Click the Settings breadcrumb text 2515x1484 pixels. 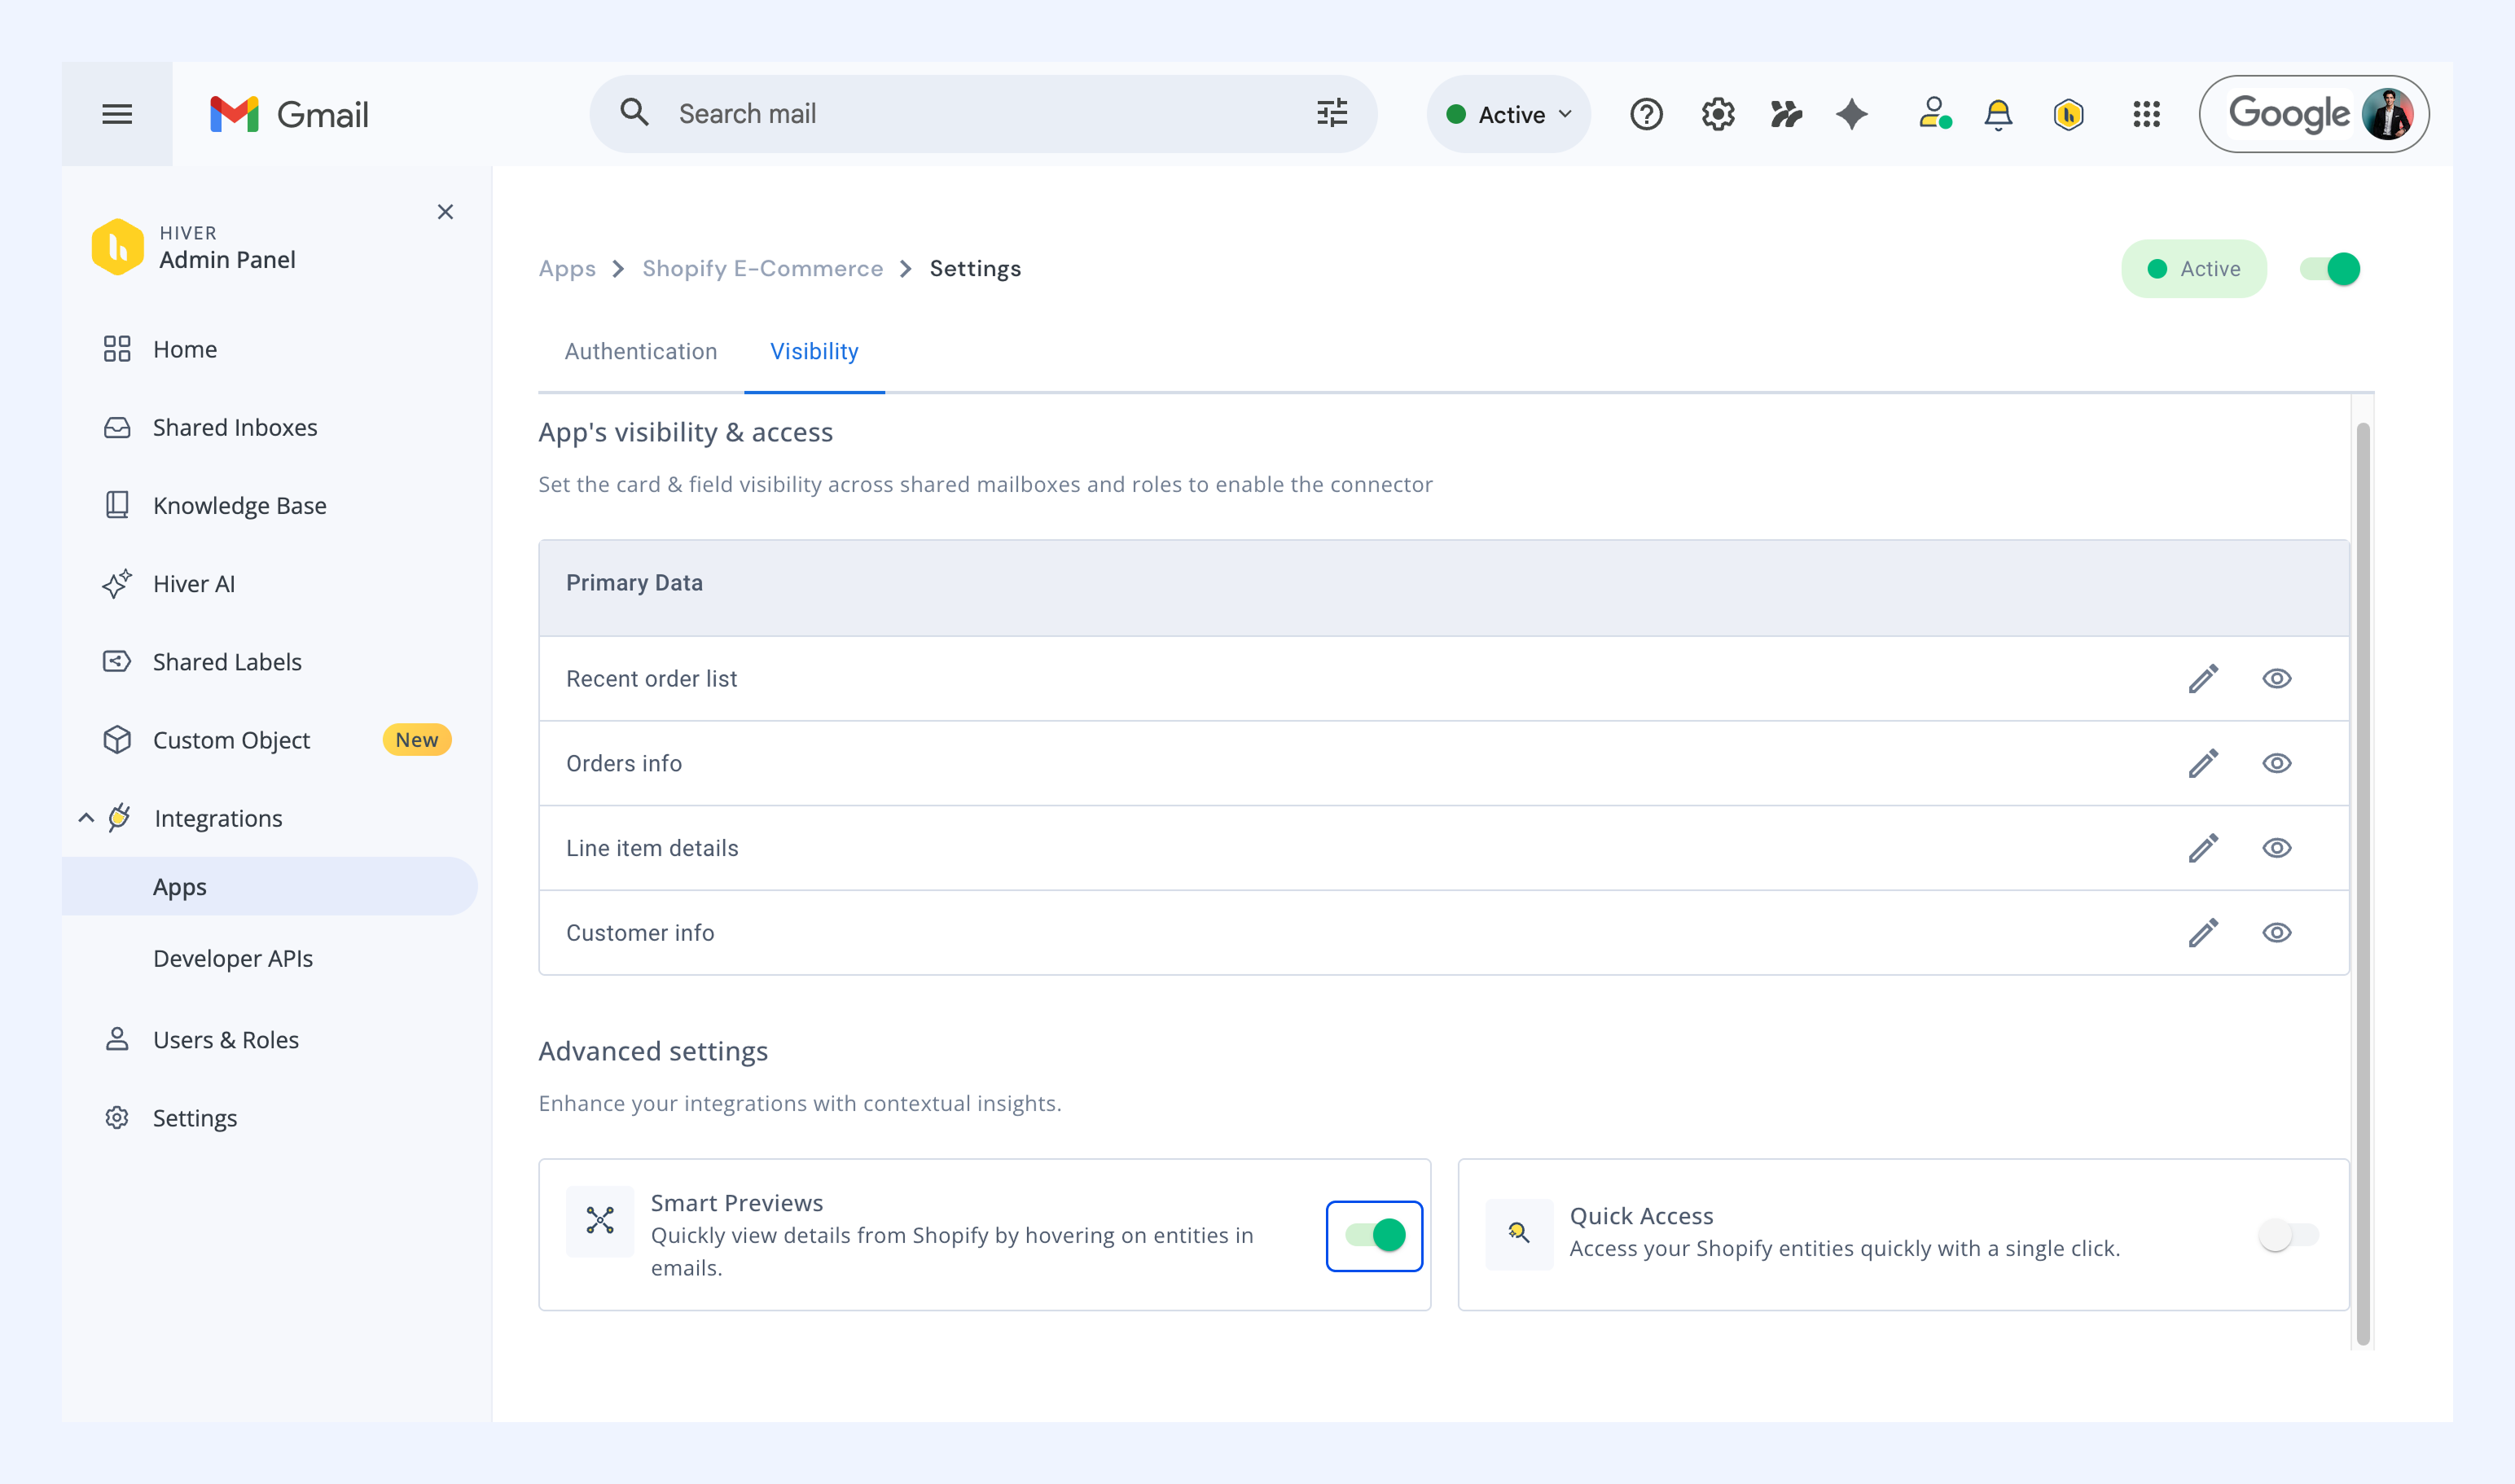[975, 269]
